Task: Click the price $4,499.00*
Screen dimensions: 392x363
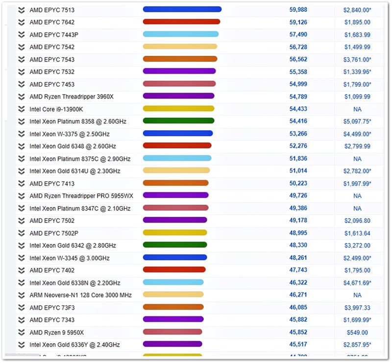Action: [357, 134]
